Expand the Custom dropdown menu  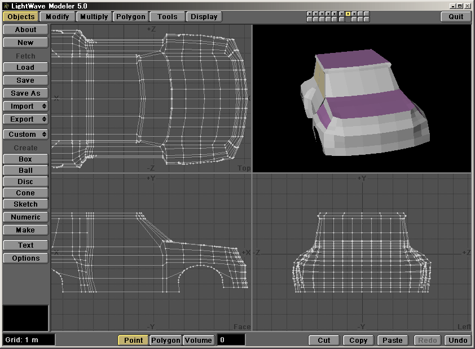tap(25, 135)
